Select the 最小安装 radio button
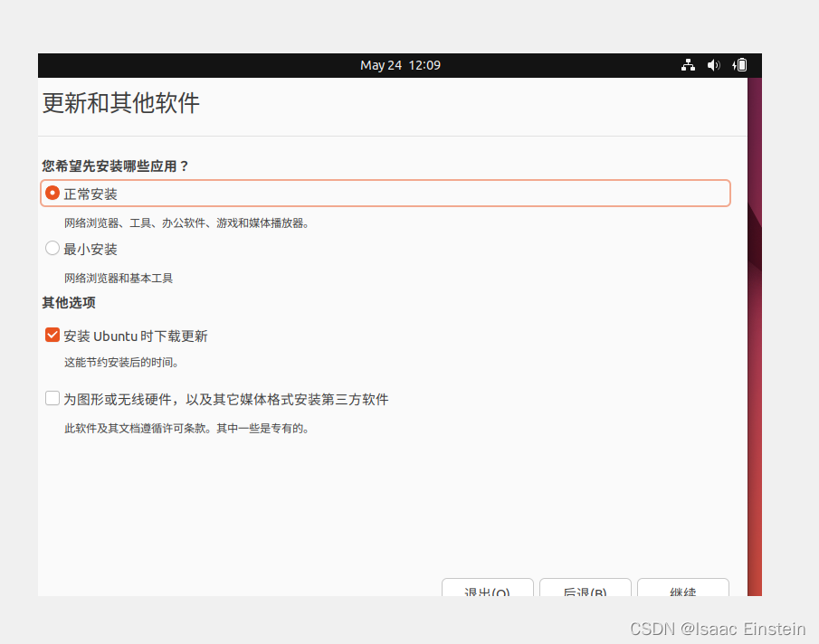This screenshot has width=819, height=644. click(x=52, y=248)
